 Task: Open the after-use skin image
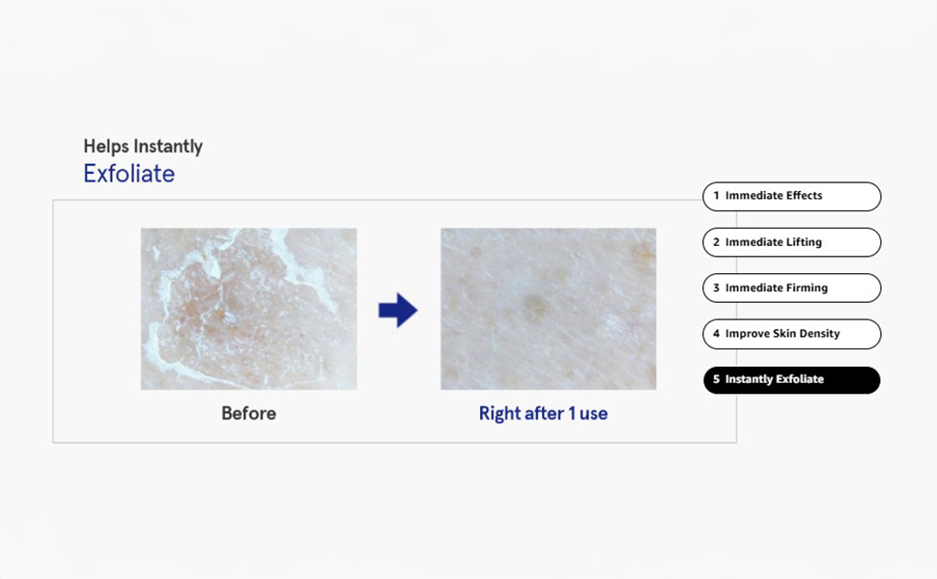tap(548, 309)
